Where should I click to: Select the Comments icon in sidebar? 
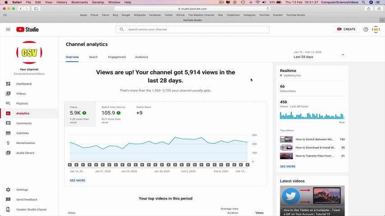coord(8,123)
